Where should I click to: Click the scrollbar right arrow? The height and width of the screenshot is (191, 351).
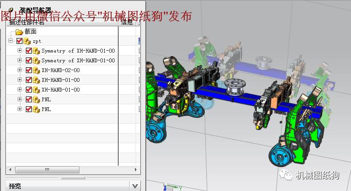pos(136,170)
